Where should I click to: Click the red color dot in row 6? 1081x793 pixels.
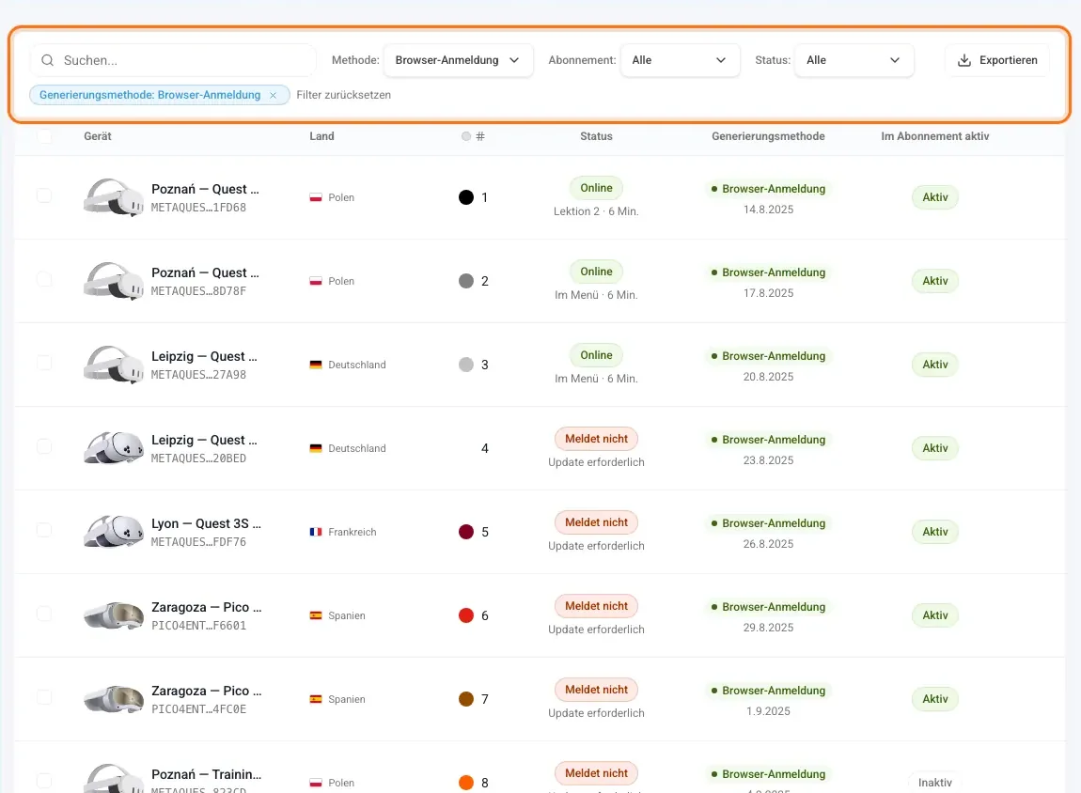coord(466,616)
